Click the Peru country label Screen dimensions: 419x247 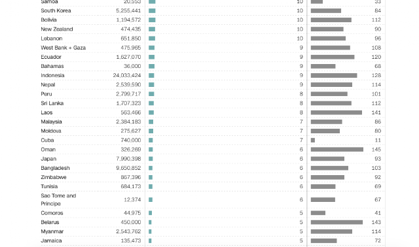pos(46,94)
